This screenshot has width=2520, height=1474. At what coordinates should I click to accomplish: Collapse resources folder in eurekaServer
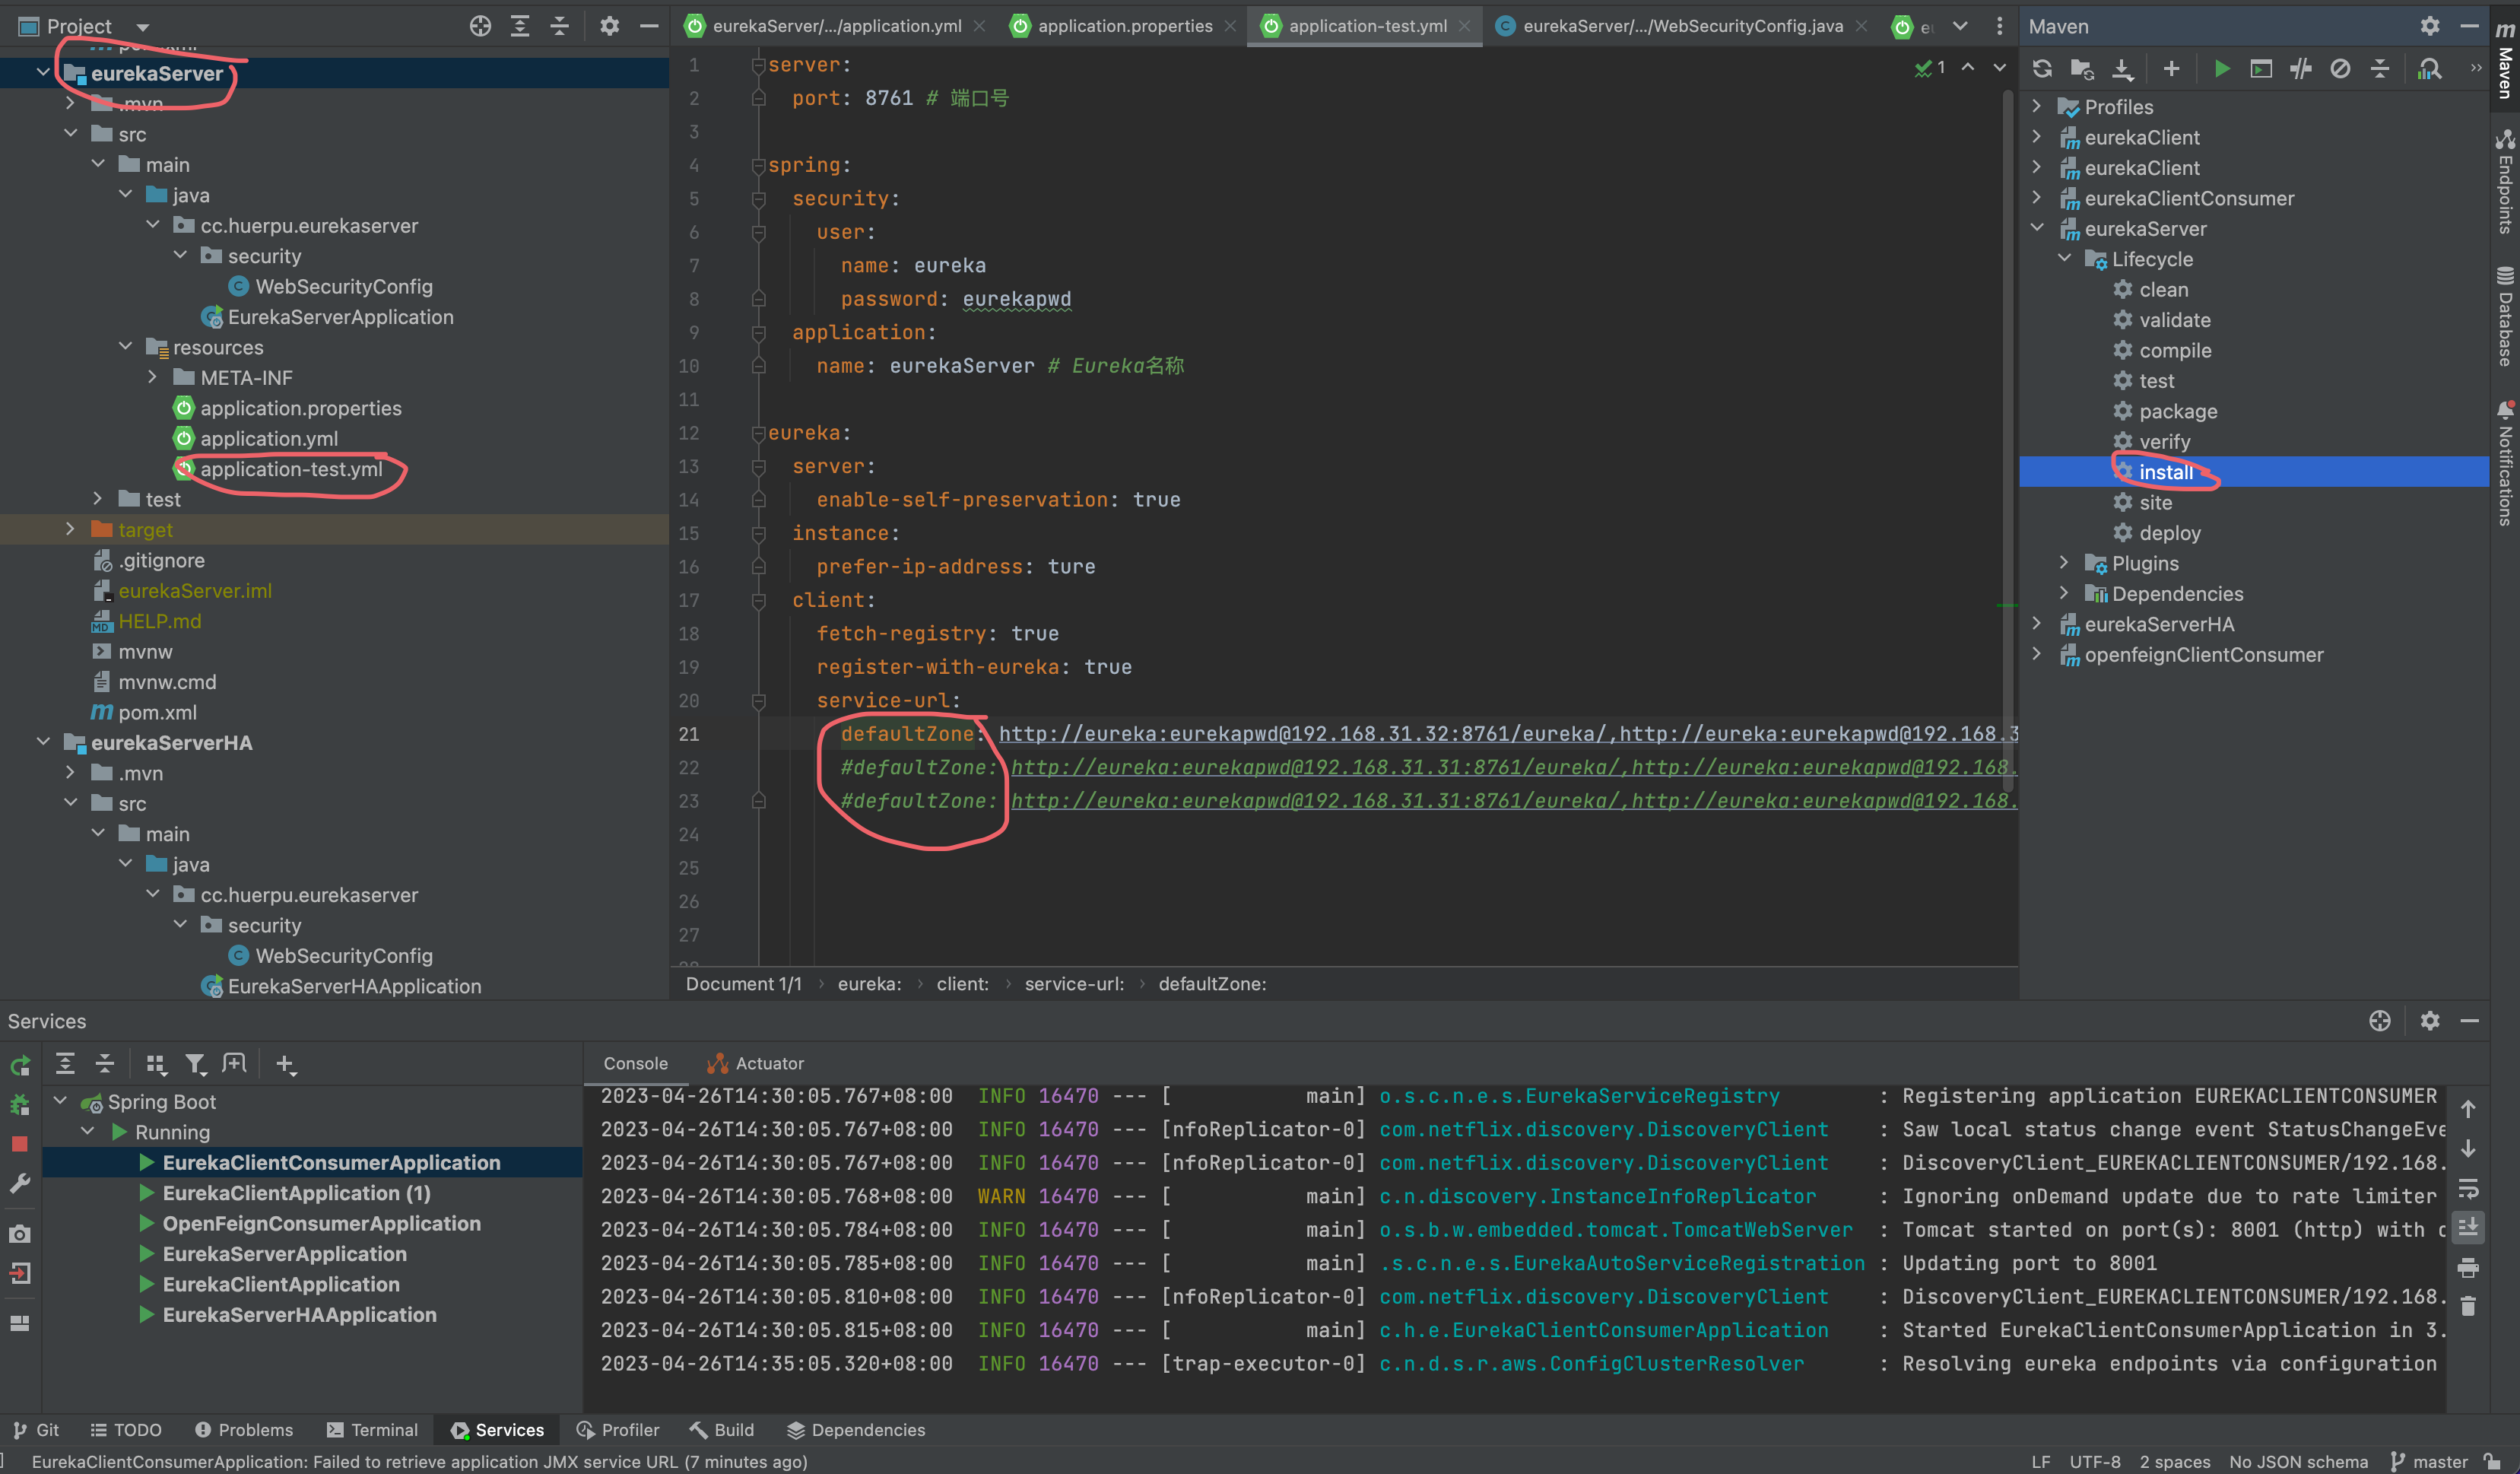click(x=125, y=346)
